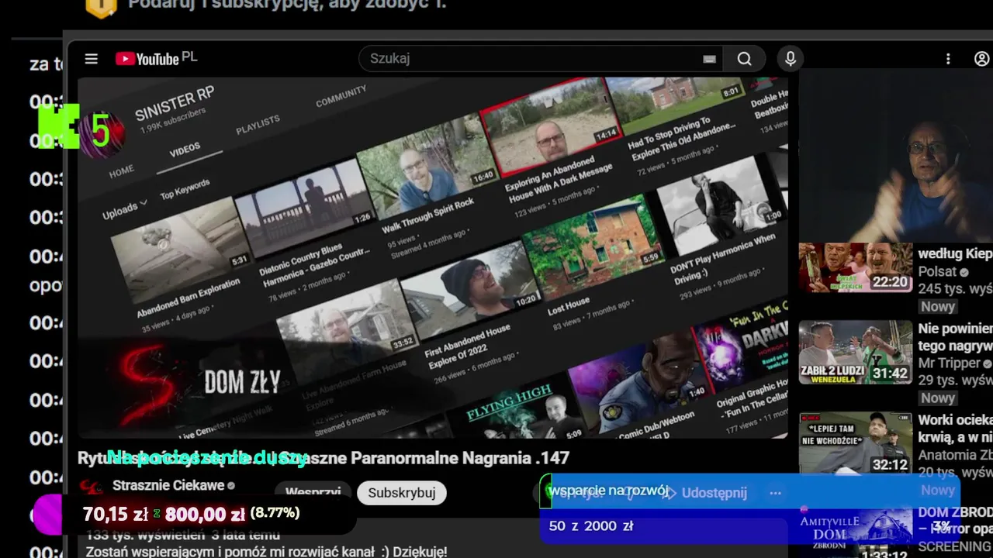This screenshot has height=558, width=993.
Task: Click the Subskrybuj button
Action: point(401,493)
